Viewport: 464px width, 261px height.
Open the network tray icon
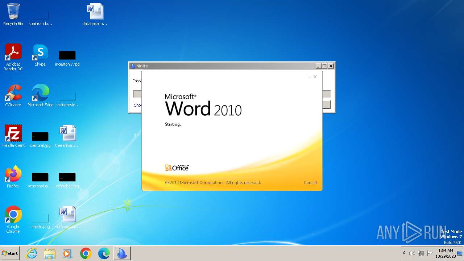(421, 253)
